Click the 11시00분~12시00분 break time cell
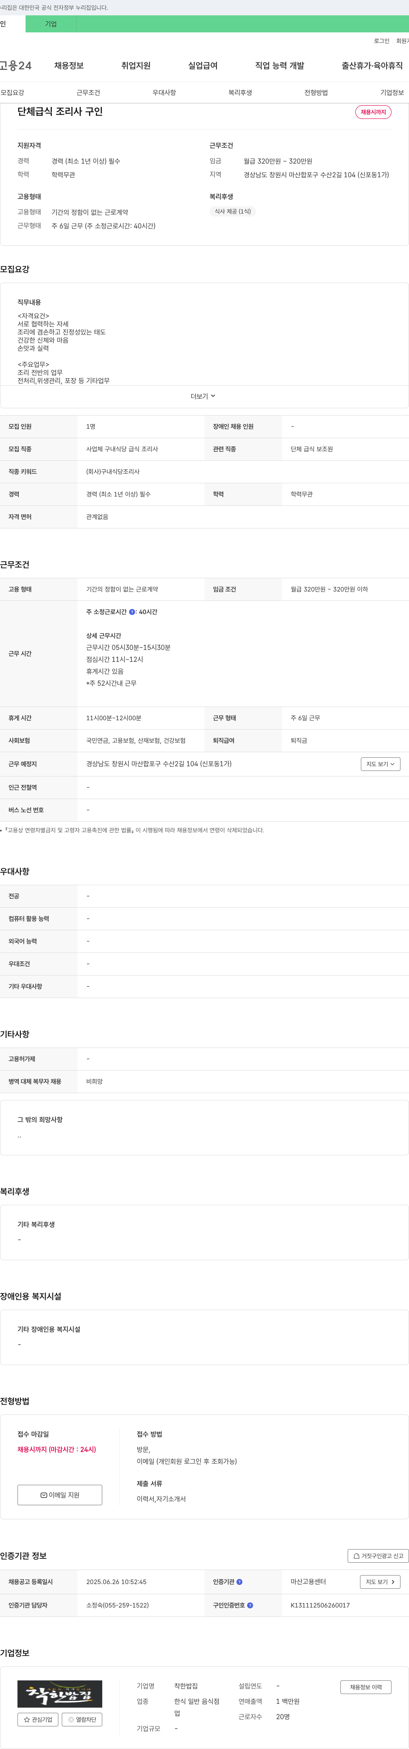Screen dimensions: 409x1749 tap(114, 718)
